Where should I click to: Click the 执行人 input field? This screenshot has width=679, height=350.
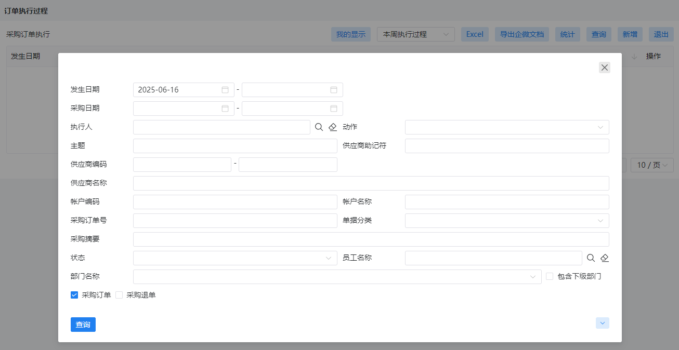coord(221,127)
